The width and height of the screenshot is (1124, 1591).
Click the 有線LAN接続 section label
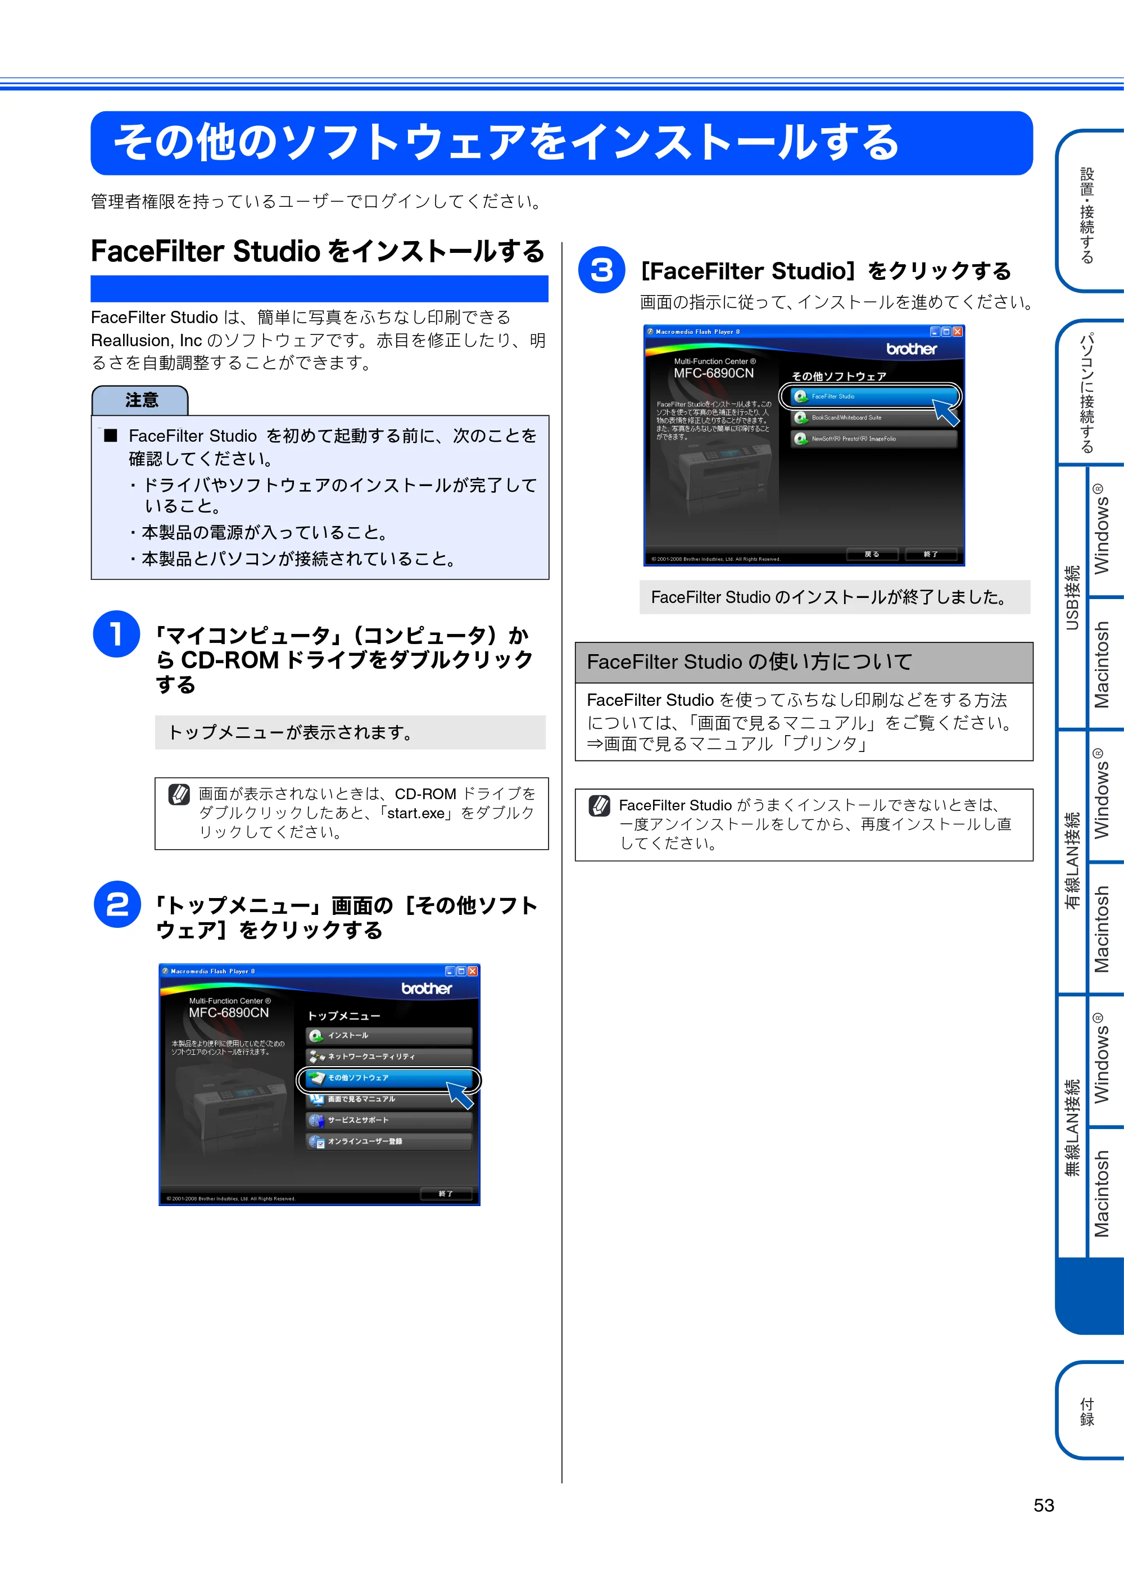(1073, 862)
